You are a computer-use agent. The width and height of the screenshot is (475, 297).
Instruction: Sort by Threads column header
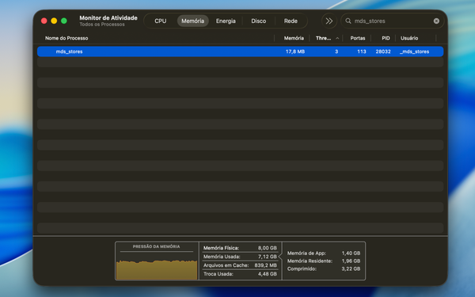pyautogui.click(x=323, y=38)
